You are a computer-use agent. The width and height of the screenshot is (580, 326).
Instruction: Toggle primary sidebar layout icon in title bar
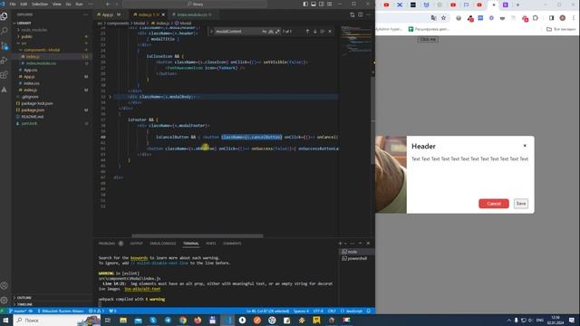tap(305, 4)
